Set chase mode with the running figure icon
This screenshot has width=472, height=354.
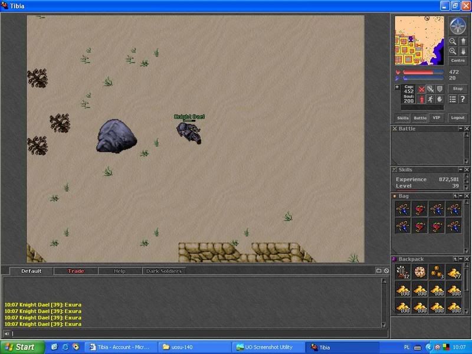(x=431, y=99)
